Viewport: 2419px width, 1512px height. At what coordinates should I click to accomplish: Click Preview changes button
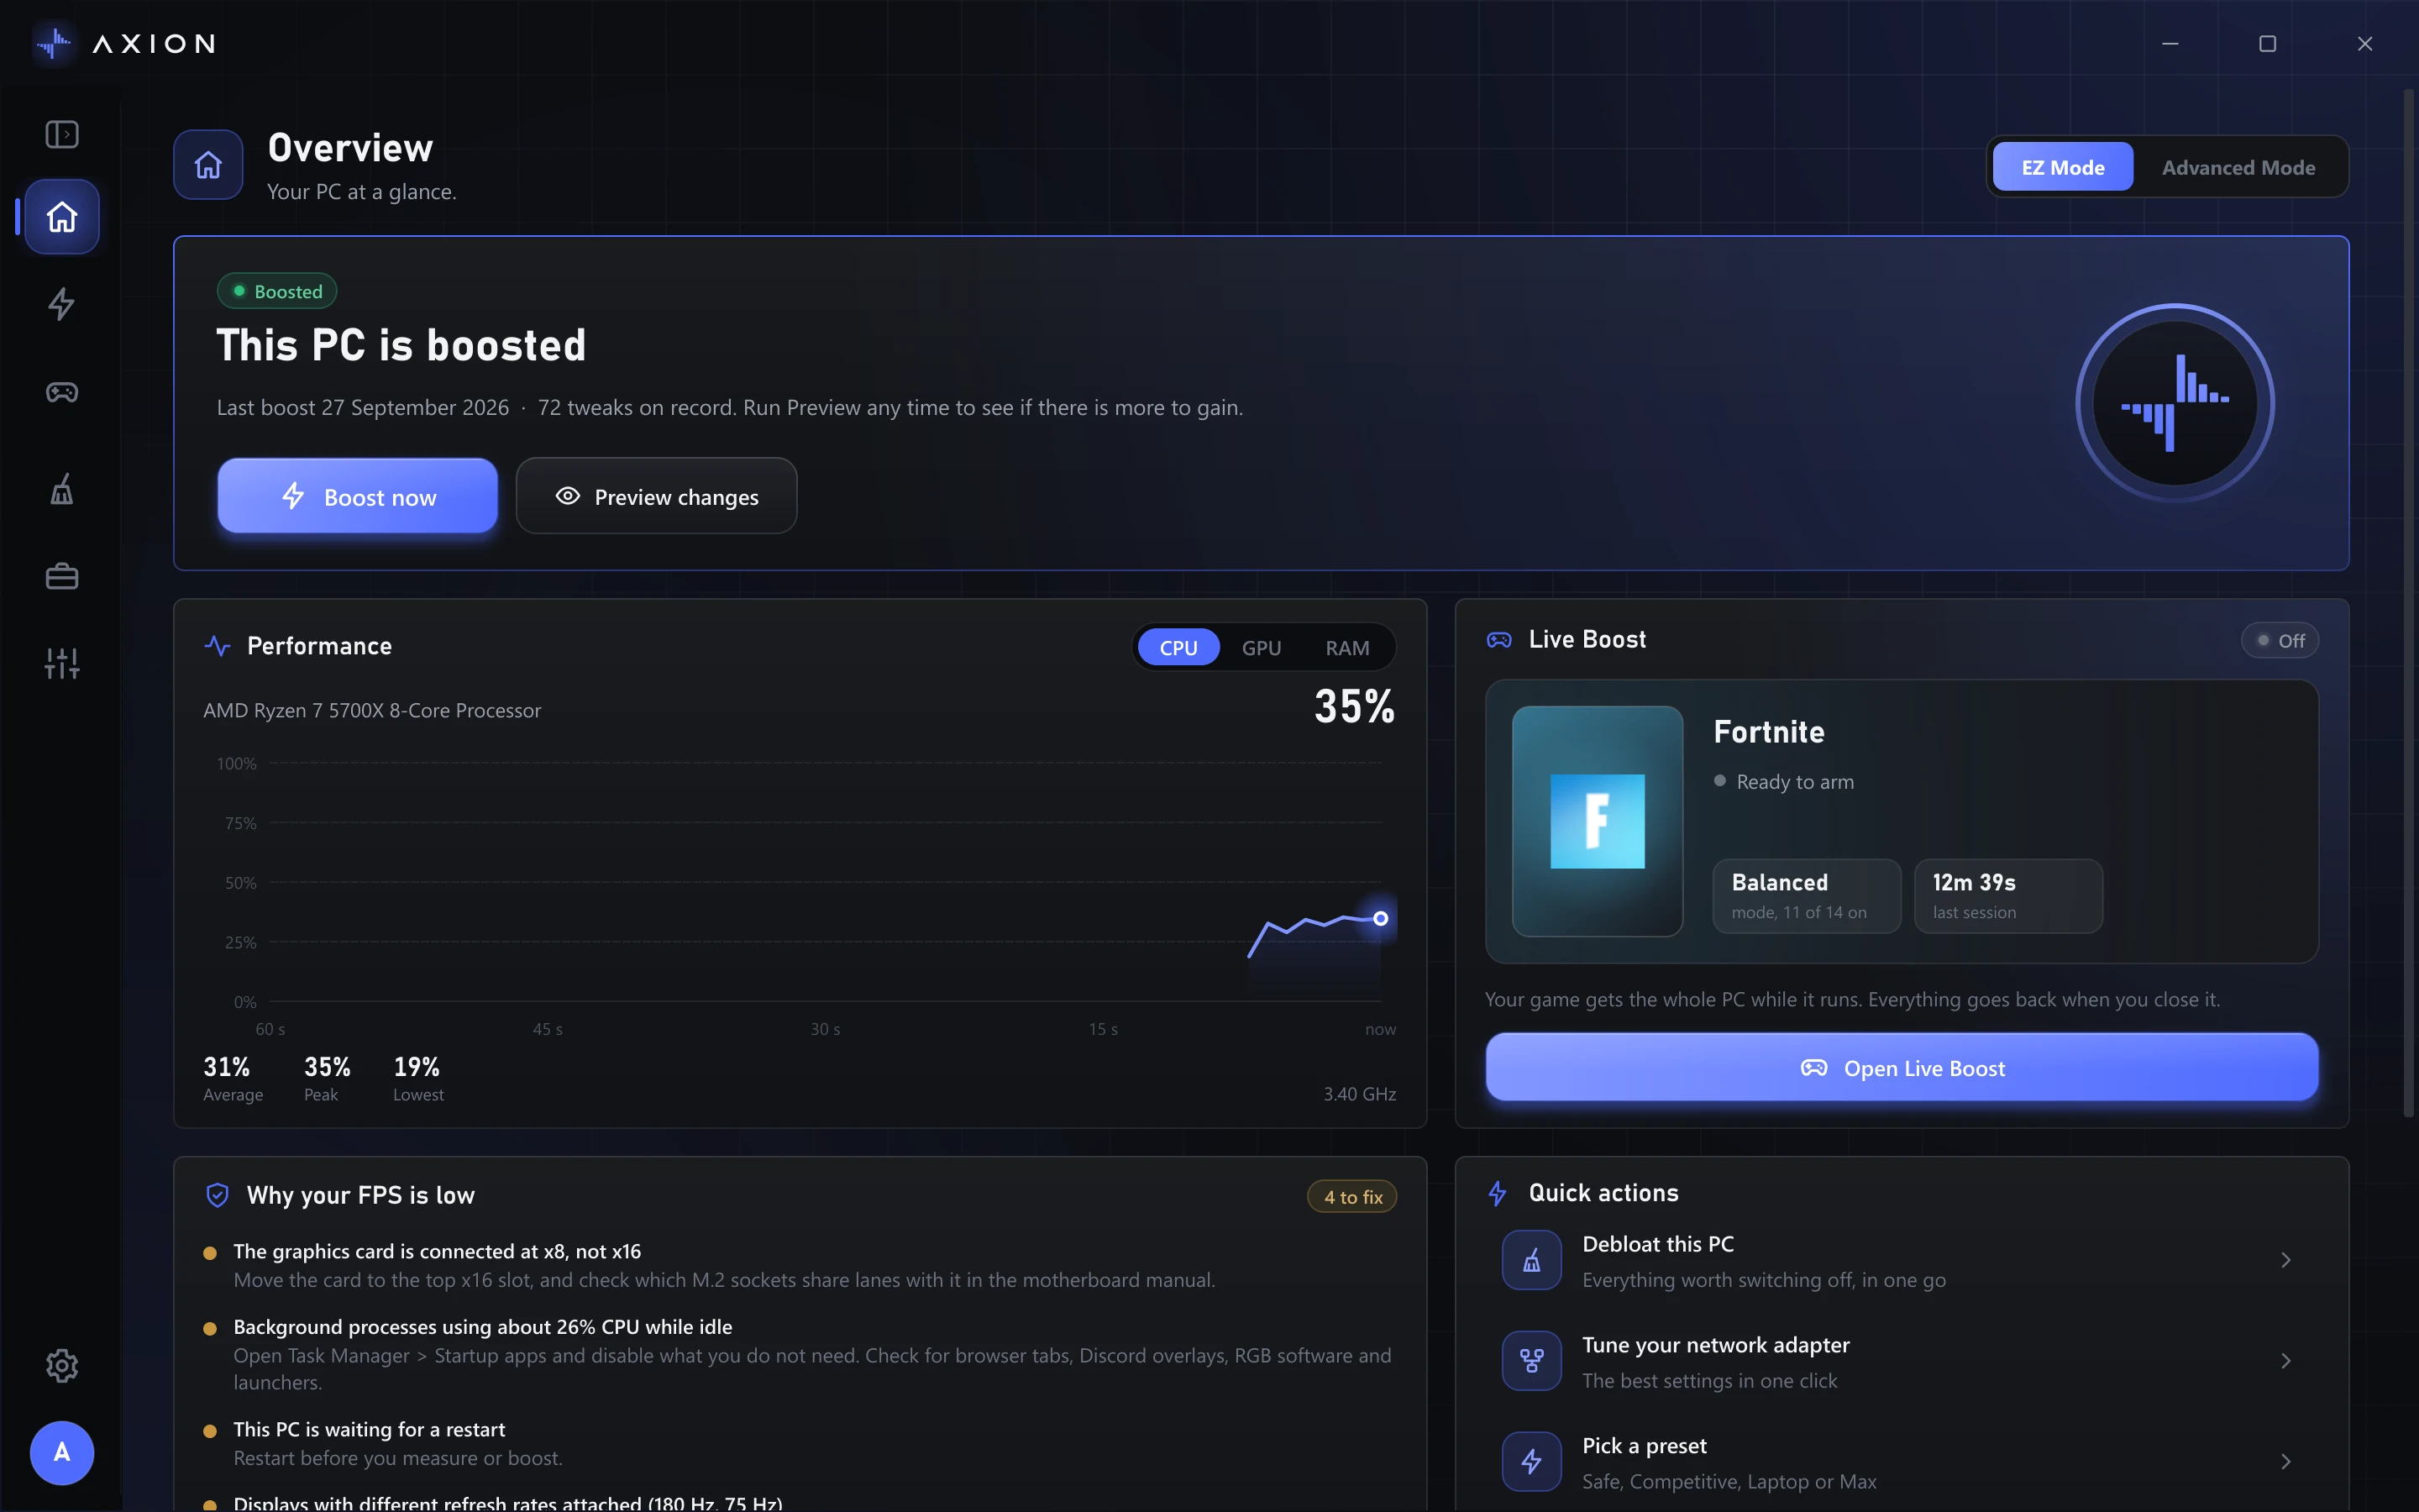(x=657, y=496)
